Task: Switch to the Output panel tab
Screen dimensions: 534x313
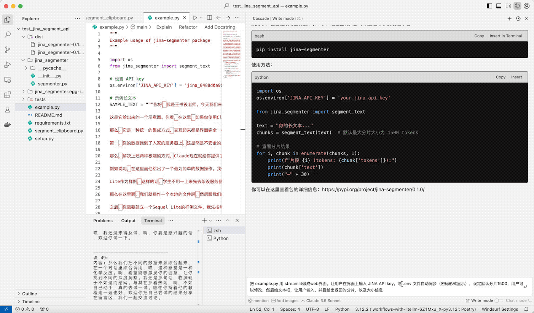Action: [128, 221]
